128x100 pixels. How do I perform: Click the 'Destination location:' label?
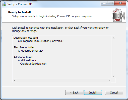(26, 38)
